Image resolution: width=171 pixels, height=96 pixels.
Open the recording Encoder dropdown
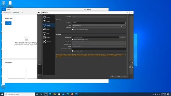point(99,46)
